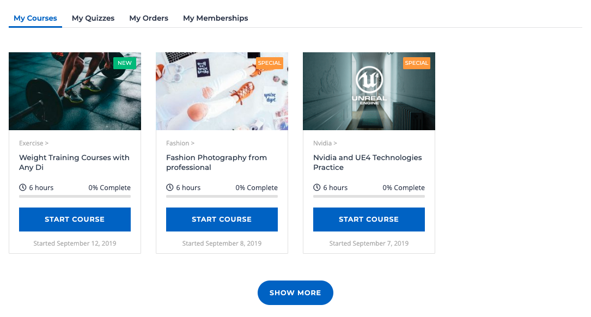The height and width of the screenshot is (317, 591).
Task: Open the My Orders tab
Action: click(x=149, y=18)
